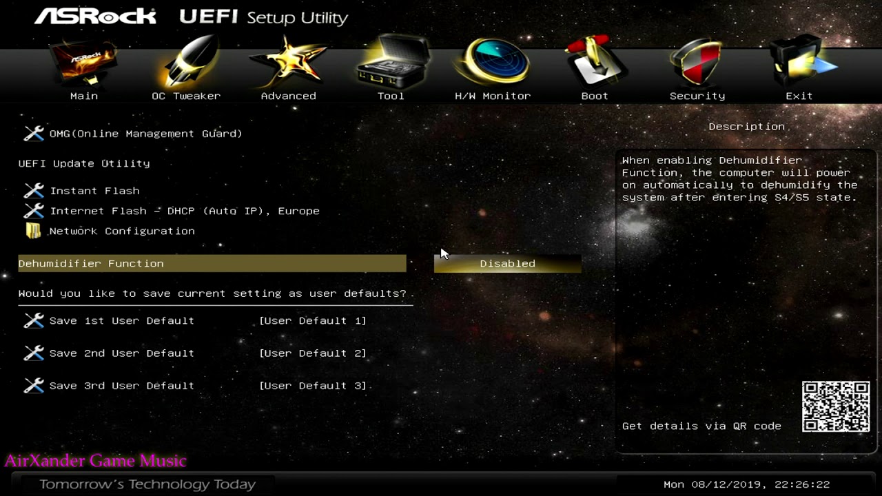Switch to the Security tab label
Image resolution: width=882 pixels, height=496 pixels.
click(697, 96)
